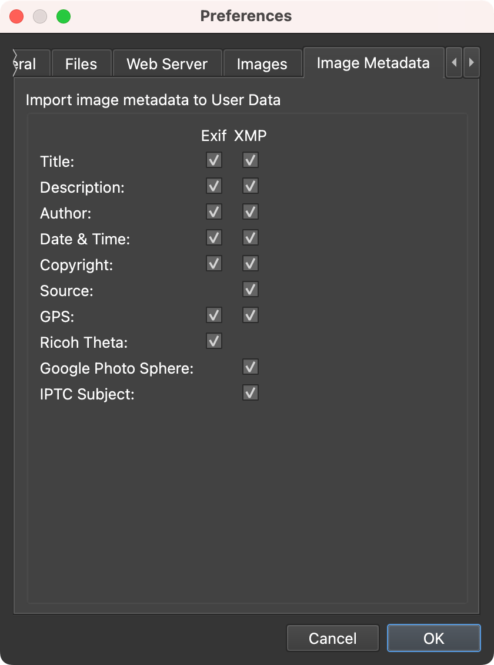Toggle XMP checkbox for Author
The width and height of the screenshot is (494, 665).
click(x=251, y=211)
